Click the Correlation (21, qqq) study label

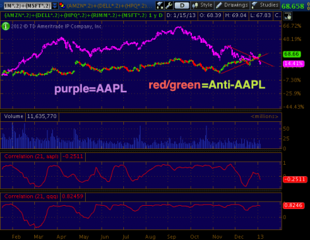(31, 196)
